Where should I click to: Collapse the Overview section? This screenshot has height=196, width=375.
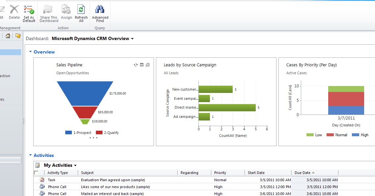click(30, 52)
